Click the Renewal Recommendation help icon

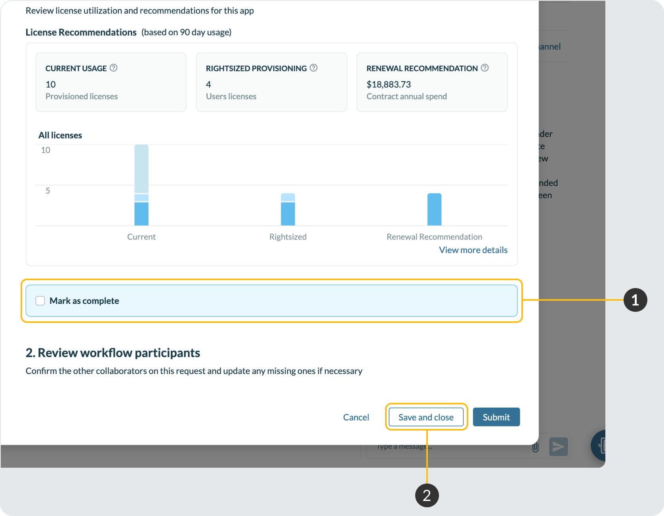coord(485,68)
